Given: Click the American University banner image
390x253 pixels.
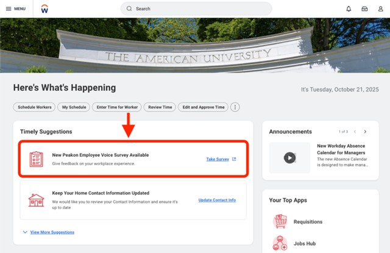Looking at the screenshot, I should point(195,45).
